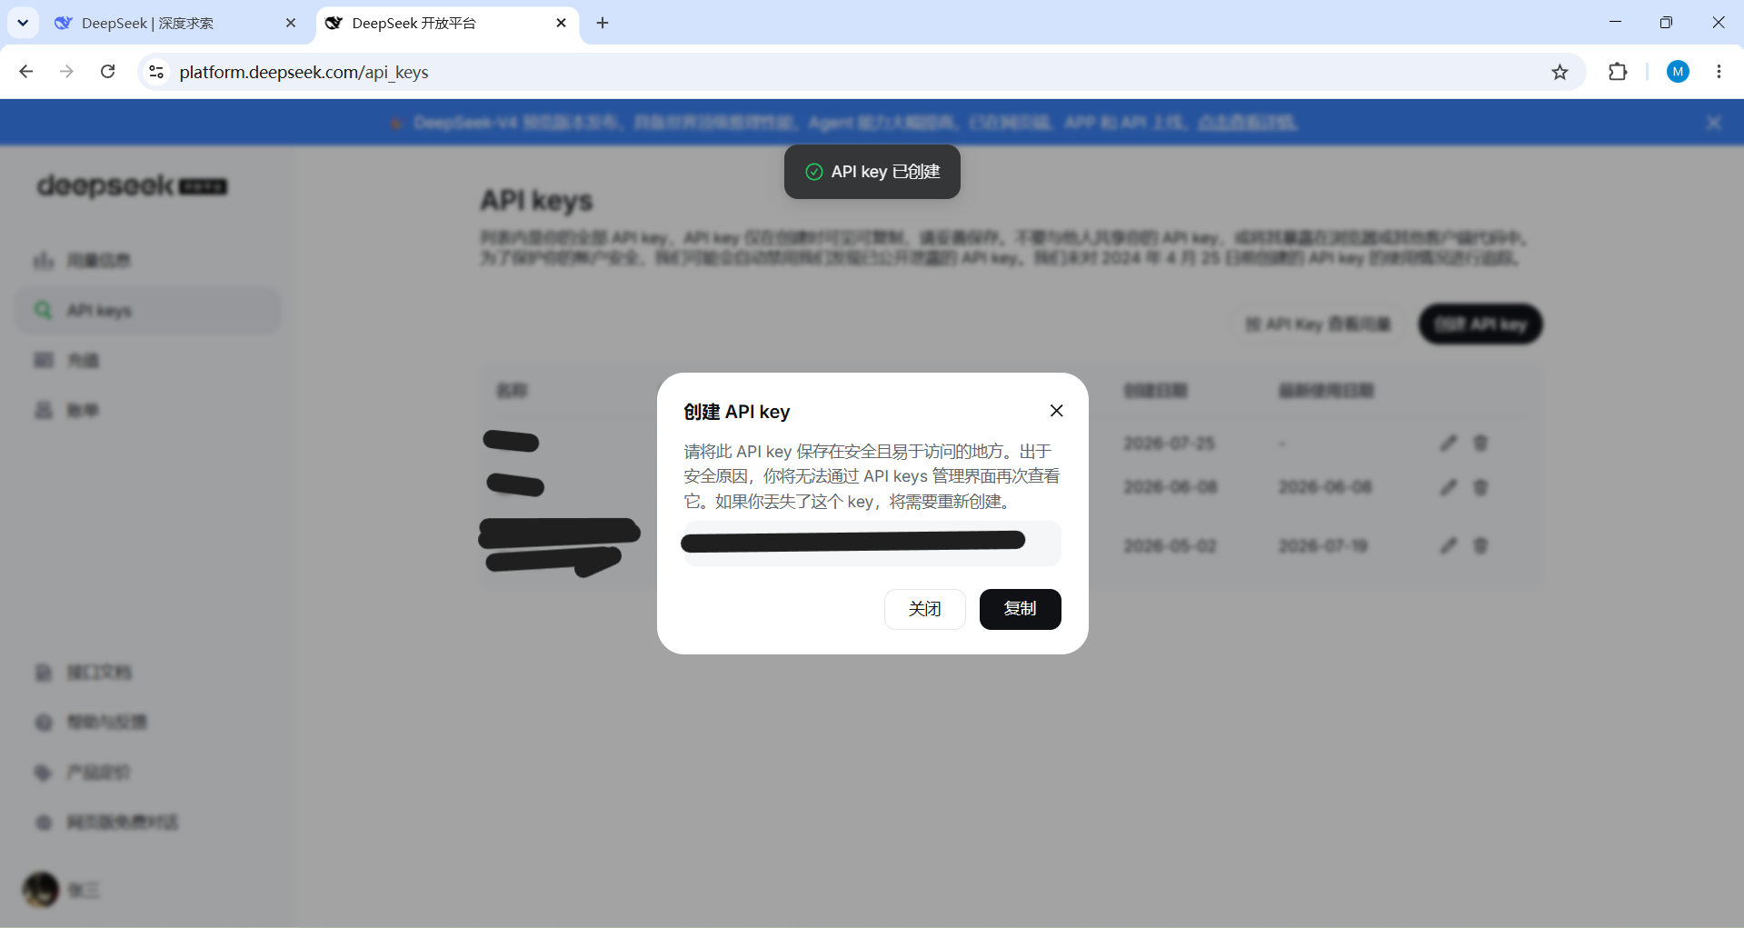Close the DeepSeek | 深度求索 tab
Viewport: 1744px width, 928px height.
tap(291, 23)
